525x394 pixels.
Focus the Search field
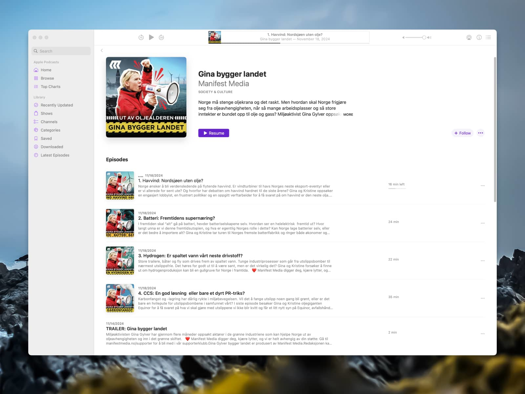[61, 51]
